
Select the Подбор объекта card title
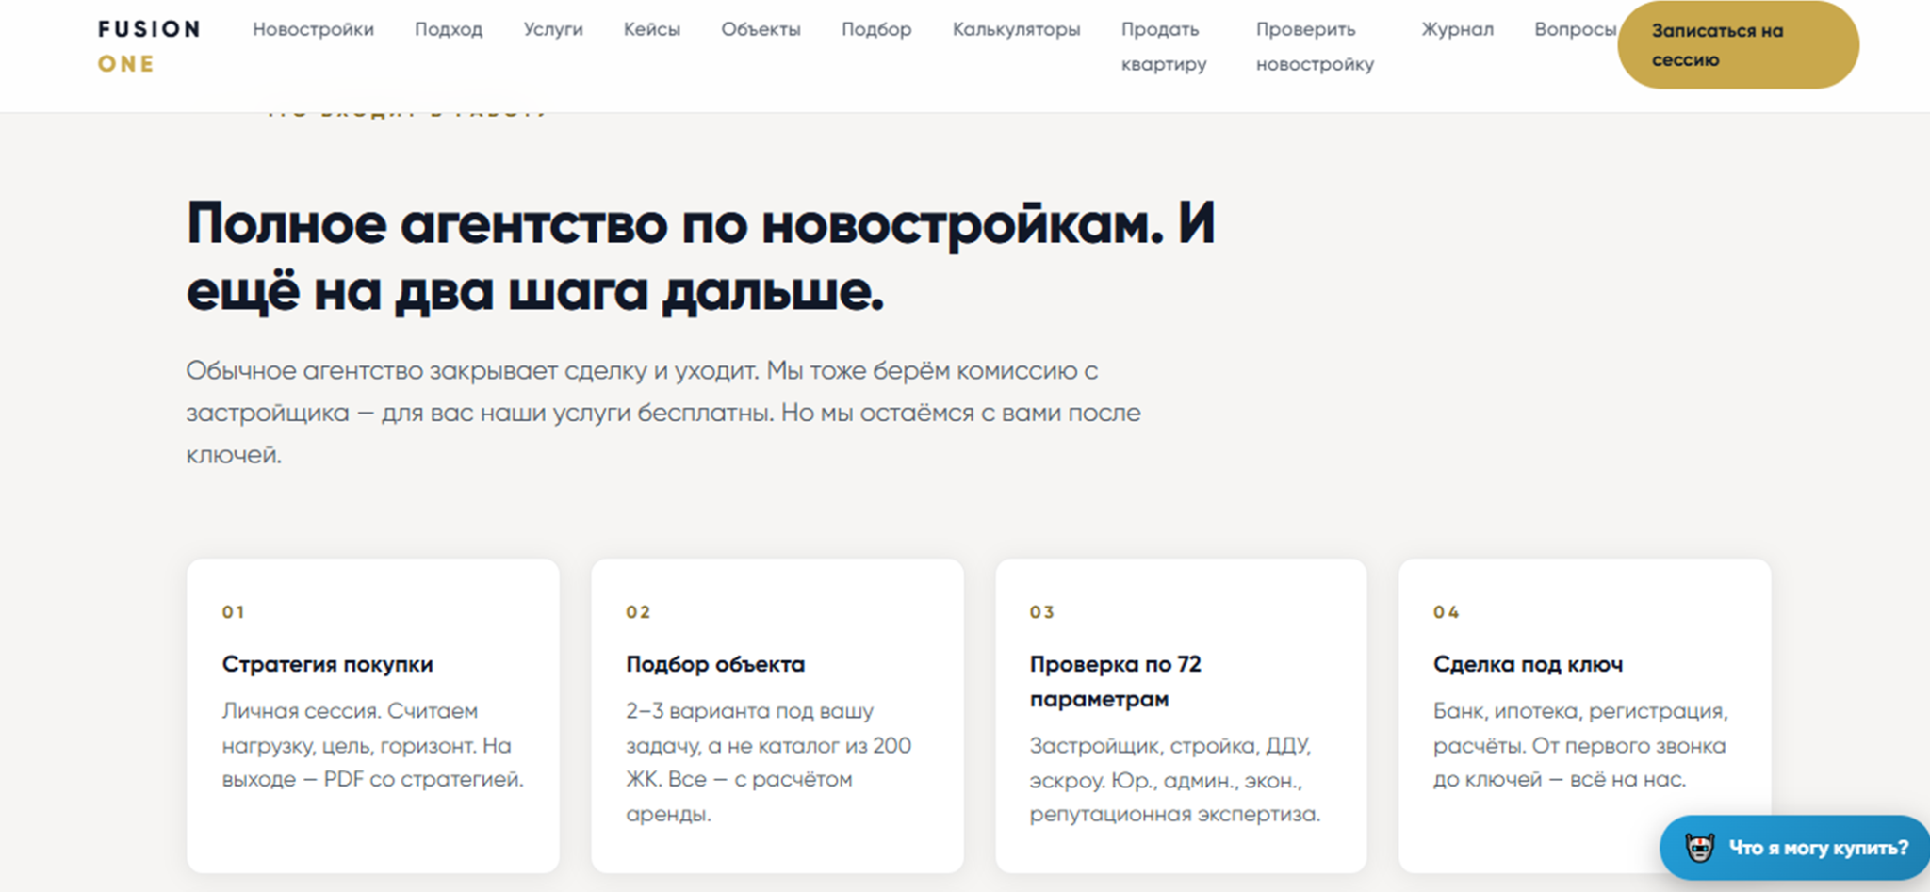tap(715, 664)
